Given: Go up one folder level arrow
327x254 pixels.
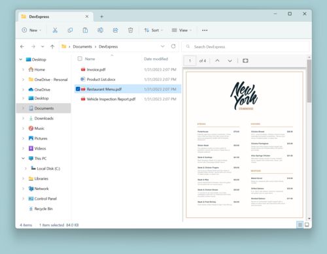Looking at the screenshot, I should [52, 46].
